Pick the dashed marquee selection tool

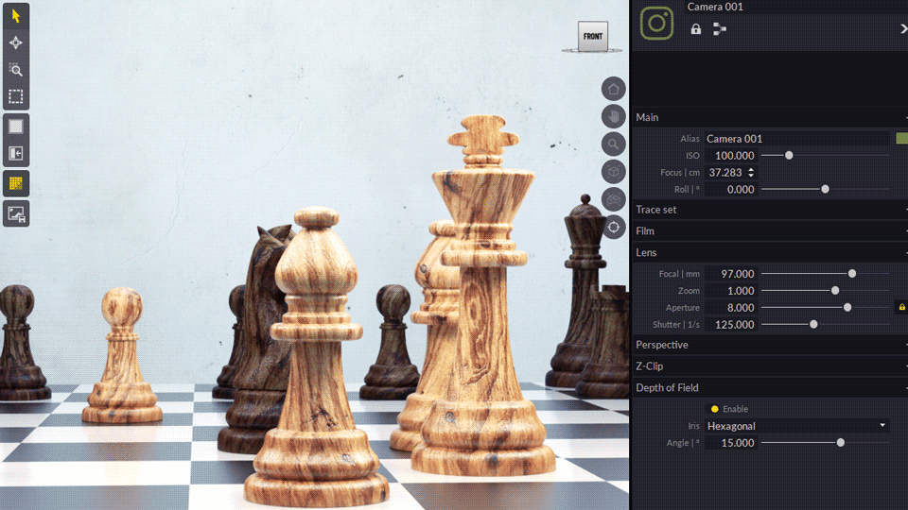[x=16, y=96]
